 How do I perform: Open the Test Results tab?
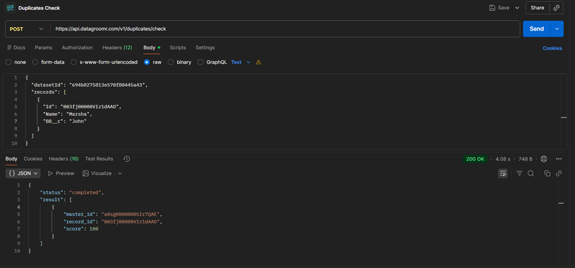click(x=99, y=159)
